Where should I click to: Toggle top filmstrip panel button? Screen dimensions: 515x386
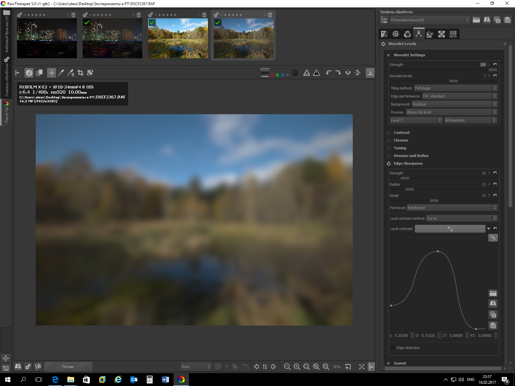[x=370, y=73]
